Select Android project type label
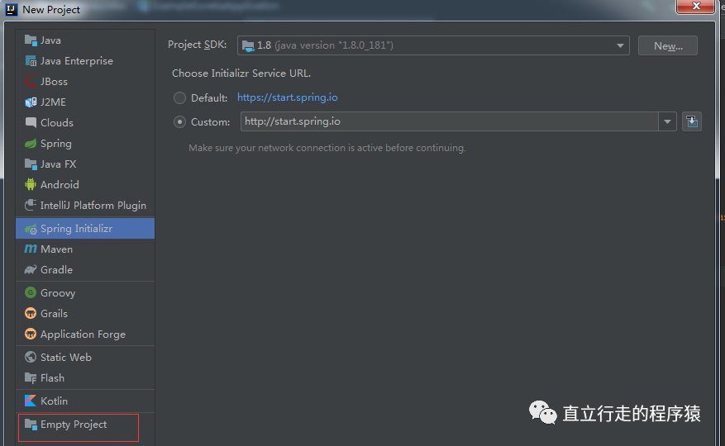This screenshot has width=725, height=446. tap(60, 184)
